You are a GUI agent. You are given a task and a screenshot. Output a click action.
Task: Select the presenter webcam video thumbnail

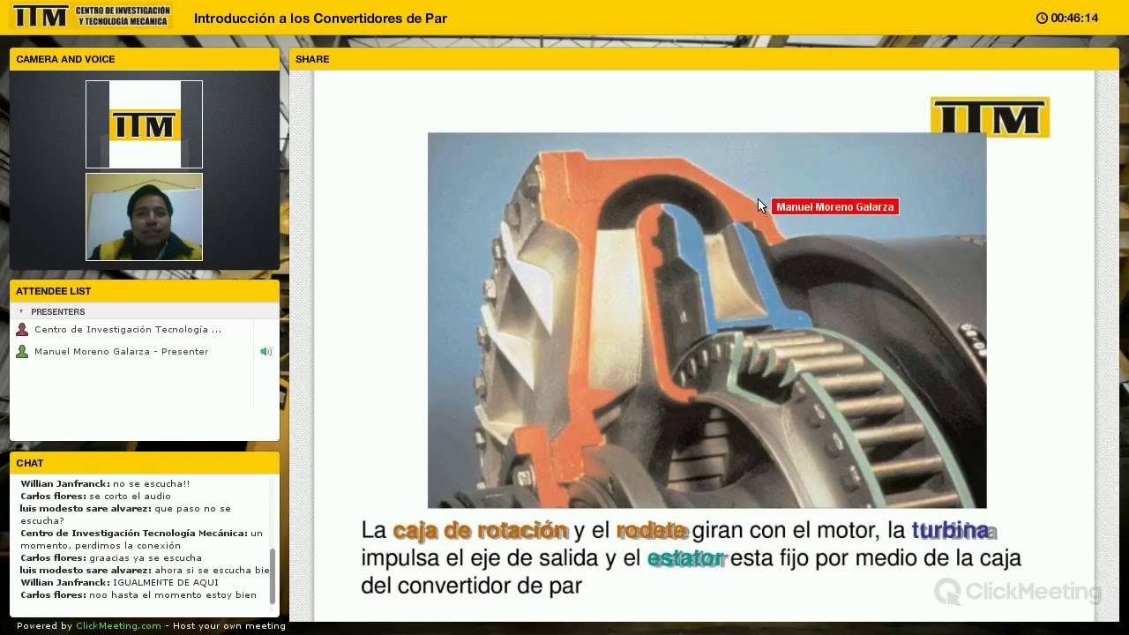coord(144,217)
